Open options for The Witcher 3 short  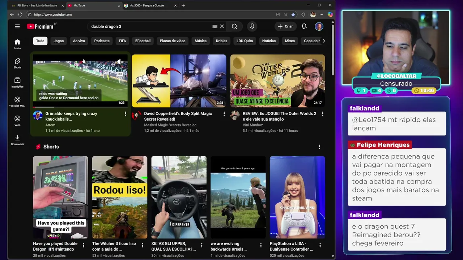[x=143, y=245]
